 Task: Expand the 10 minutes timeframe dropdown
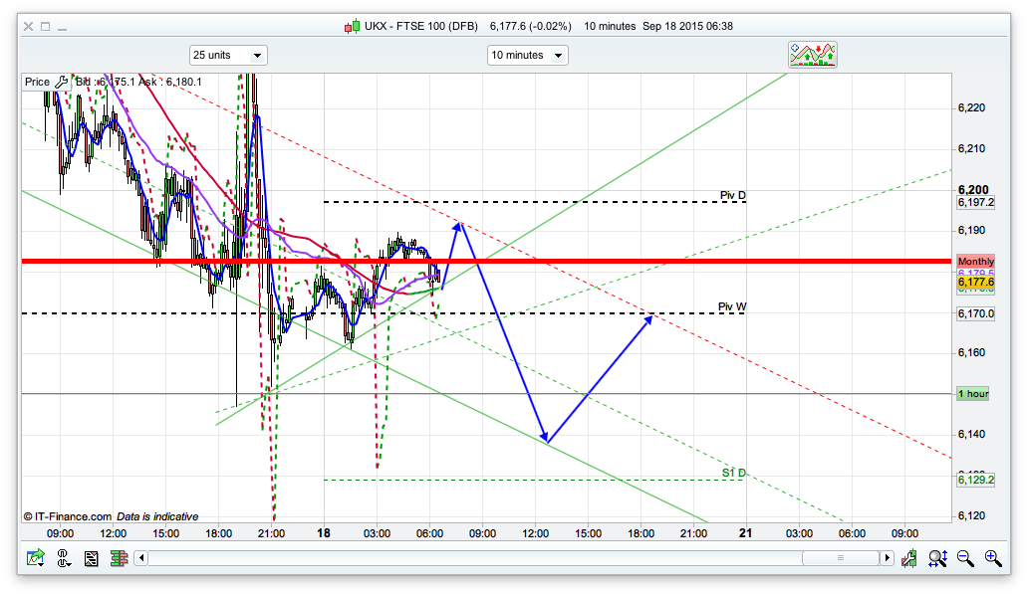(x=527, y=56)
